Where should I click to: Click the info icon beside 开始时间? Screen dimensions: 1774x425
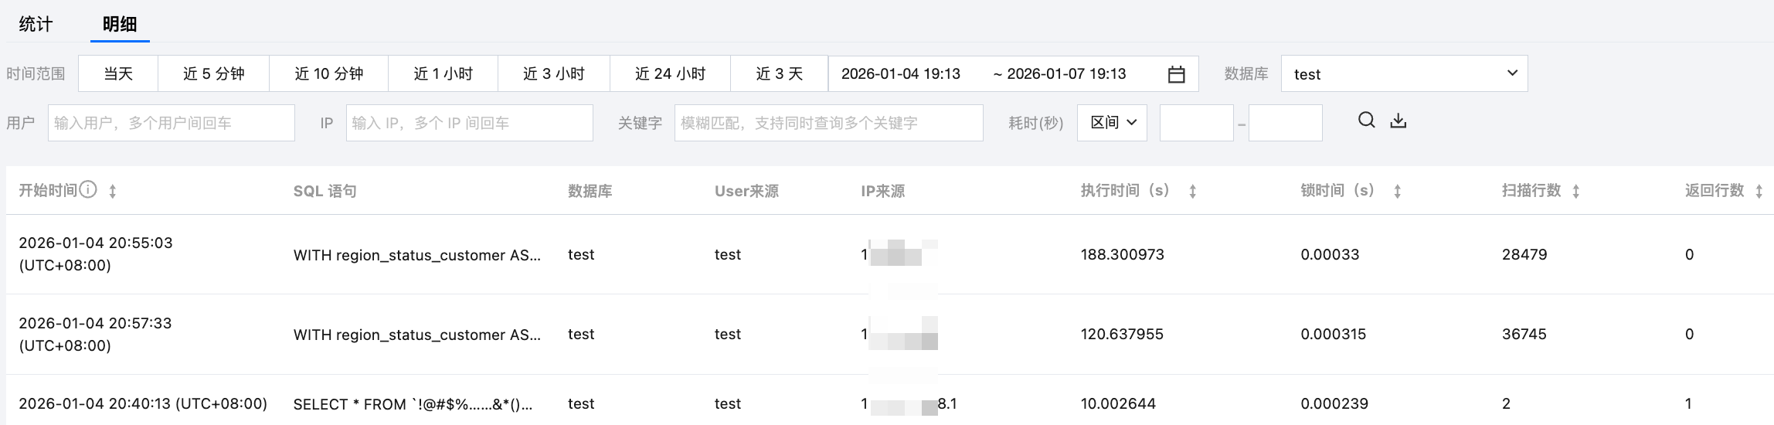coord(89,190)
